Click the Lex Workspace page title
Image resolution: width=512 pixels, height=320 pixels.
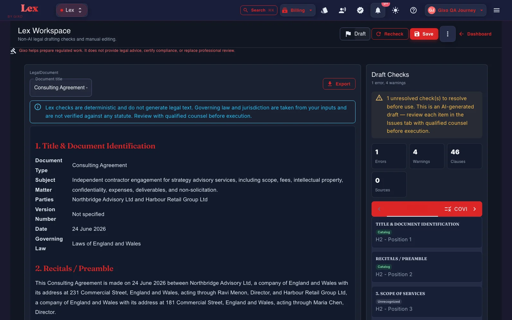44,31
